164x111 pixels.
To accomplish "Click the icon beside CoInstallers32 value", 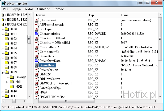I will [37, 47].
